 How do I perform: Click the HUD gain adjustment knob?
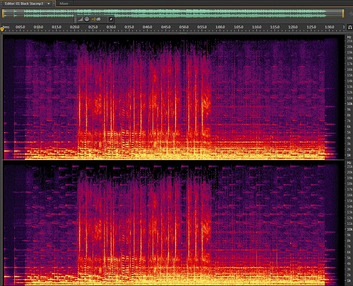[x=87, y=19]
